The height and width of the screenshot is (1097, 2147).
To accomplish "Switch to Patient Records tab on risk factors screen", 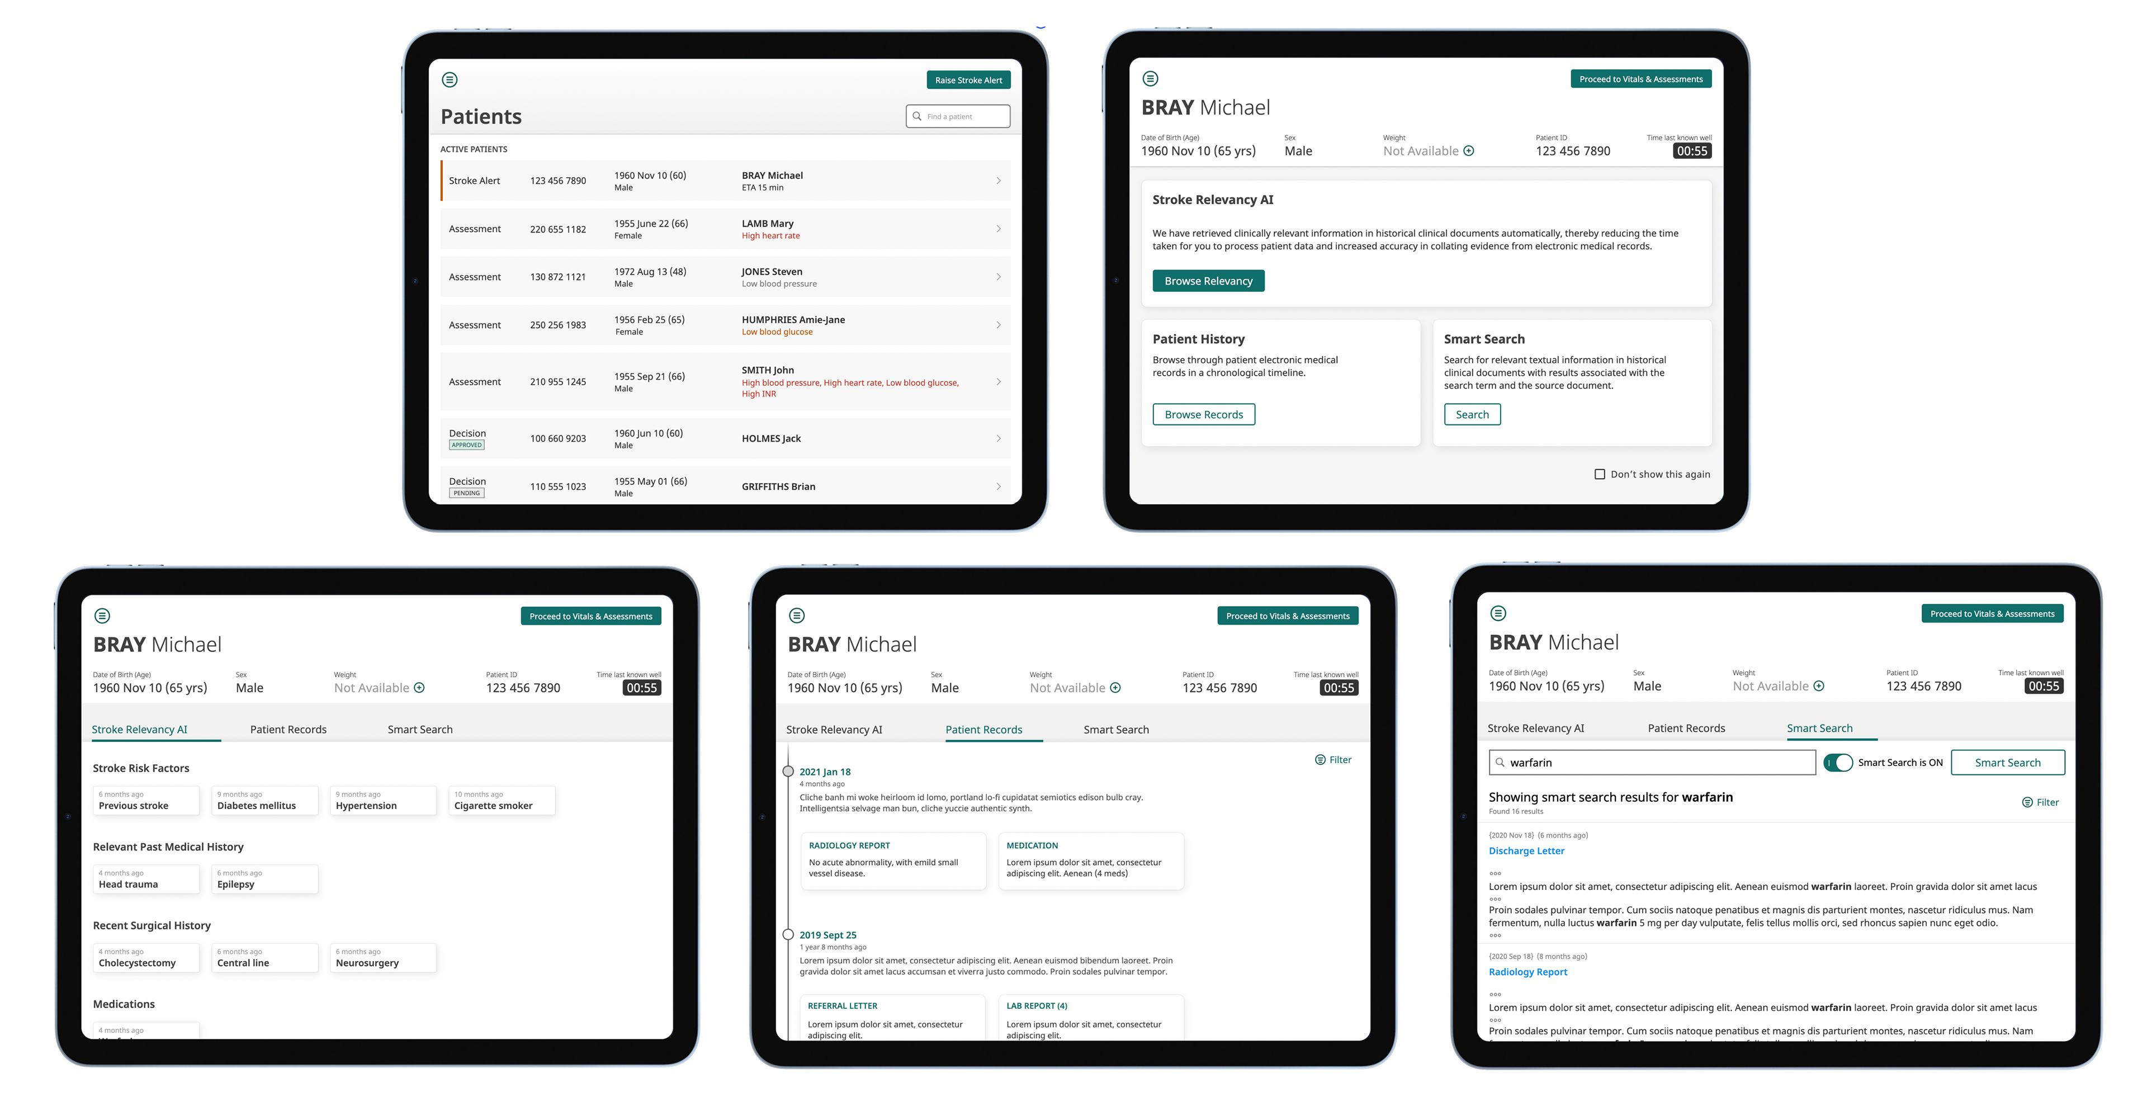I will tap(289, 730).
